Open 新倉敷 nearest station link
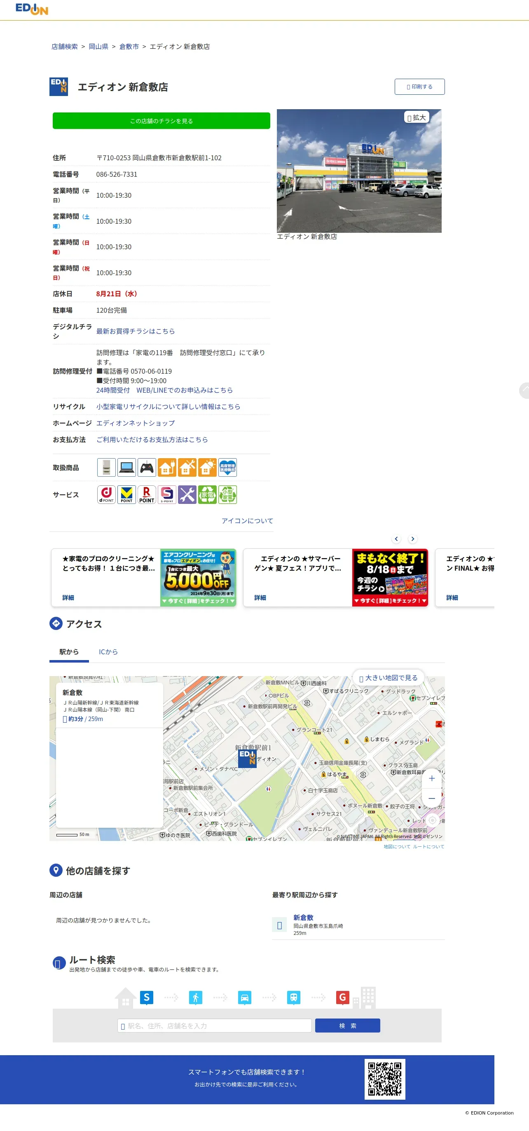529x1131 pixels. click(x=303, y=918)
